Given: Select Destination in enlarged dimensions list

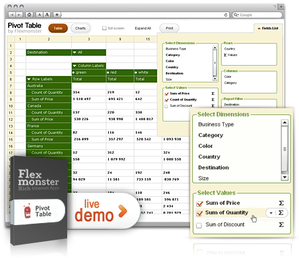Looking at the screenshot, I should 214,167.
